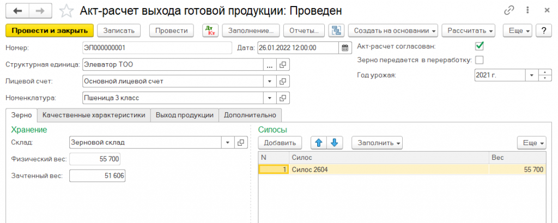Expand the Создать на основании menu
Screen dimensions: 558x223
[392, 31]
